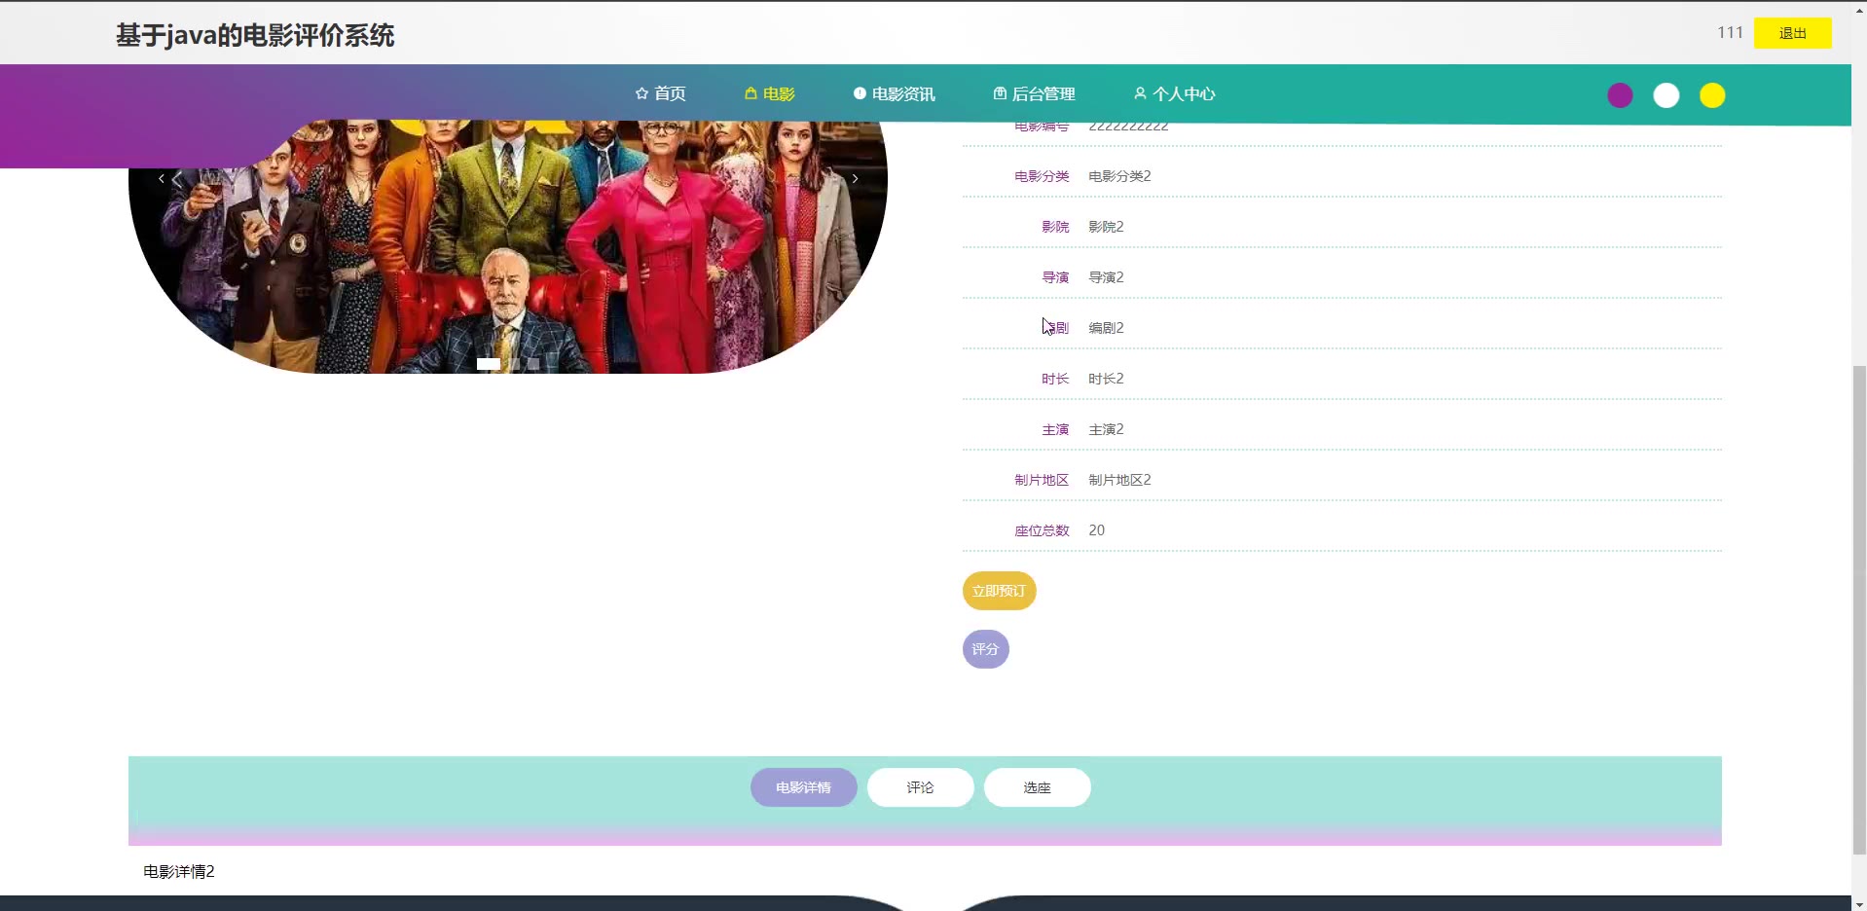1867x911 pixels.
Task: Click the seat total value 20
Action: point(1097,530)
